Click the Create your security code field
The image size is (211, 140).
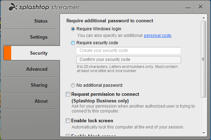[129, 50]
